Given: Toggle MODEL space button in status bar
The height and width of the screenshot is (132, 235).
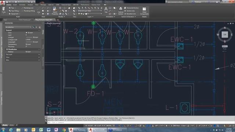Looking at the screenshot, I should coord(109,125).
